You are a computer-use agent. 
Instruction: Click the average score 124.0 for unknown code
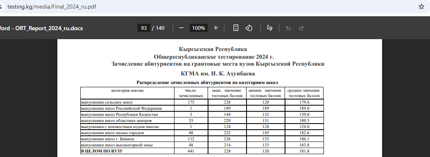(304, 127)
